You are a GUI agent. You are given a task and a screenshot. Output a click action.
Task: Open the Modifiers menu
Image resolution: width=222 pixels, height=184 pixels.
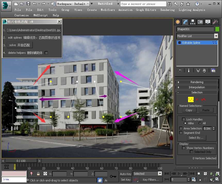coord(108,10)
